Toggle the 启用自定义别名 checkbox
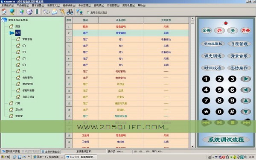 click(x=88, y=12)
